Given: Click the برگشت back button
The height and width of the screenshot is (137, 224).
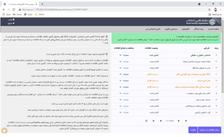Looking at the screenshot, I should [193, 130].
